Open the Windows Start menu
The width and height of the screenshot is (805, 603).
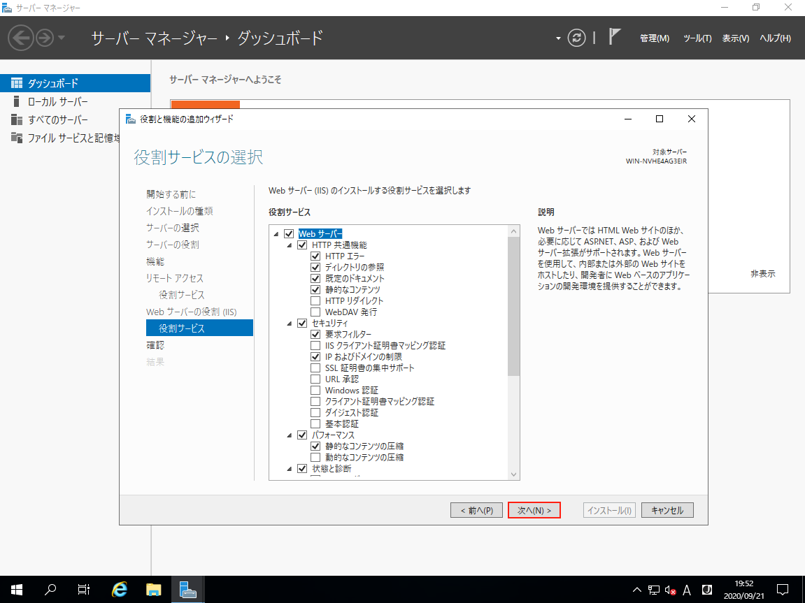pyautogui.click(x=16, y=590)
